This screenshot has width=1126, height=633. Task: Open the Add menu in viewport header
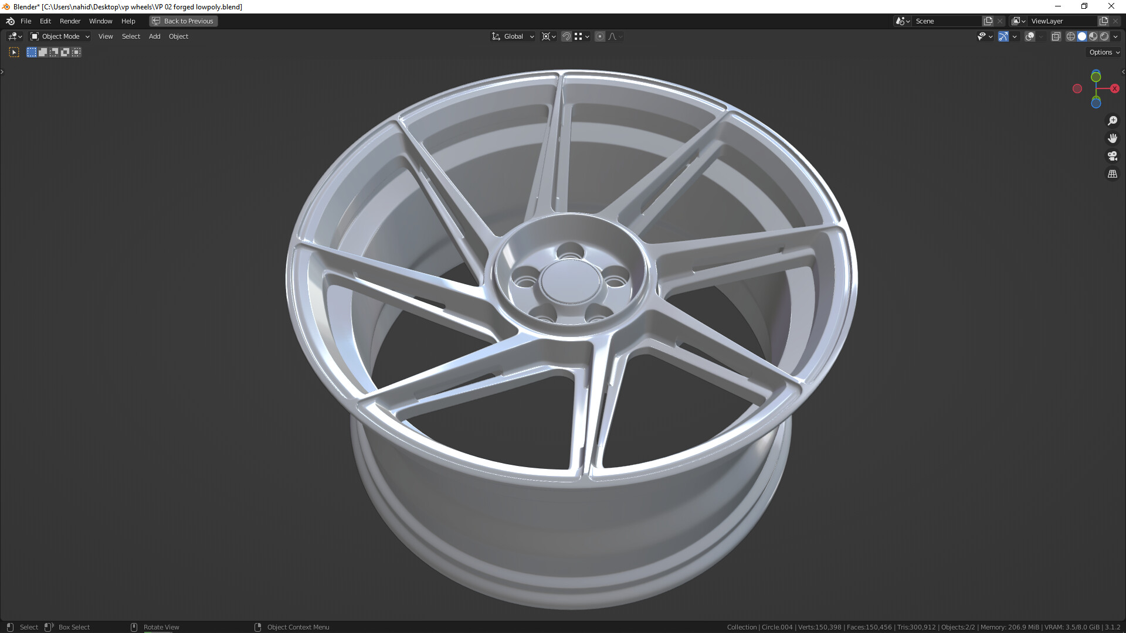[154, 36]
